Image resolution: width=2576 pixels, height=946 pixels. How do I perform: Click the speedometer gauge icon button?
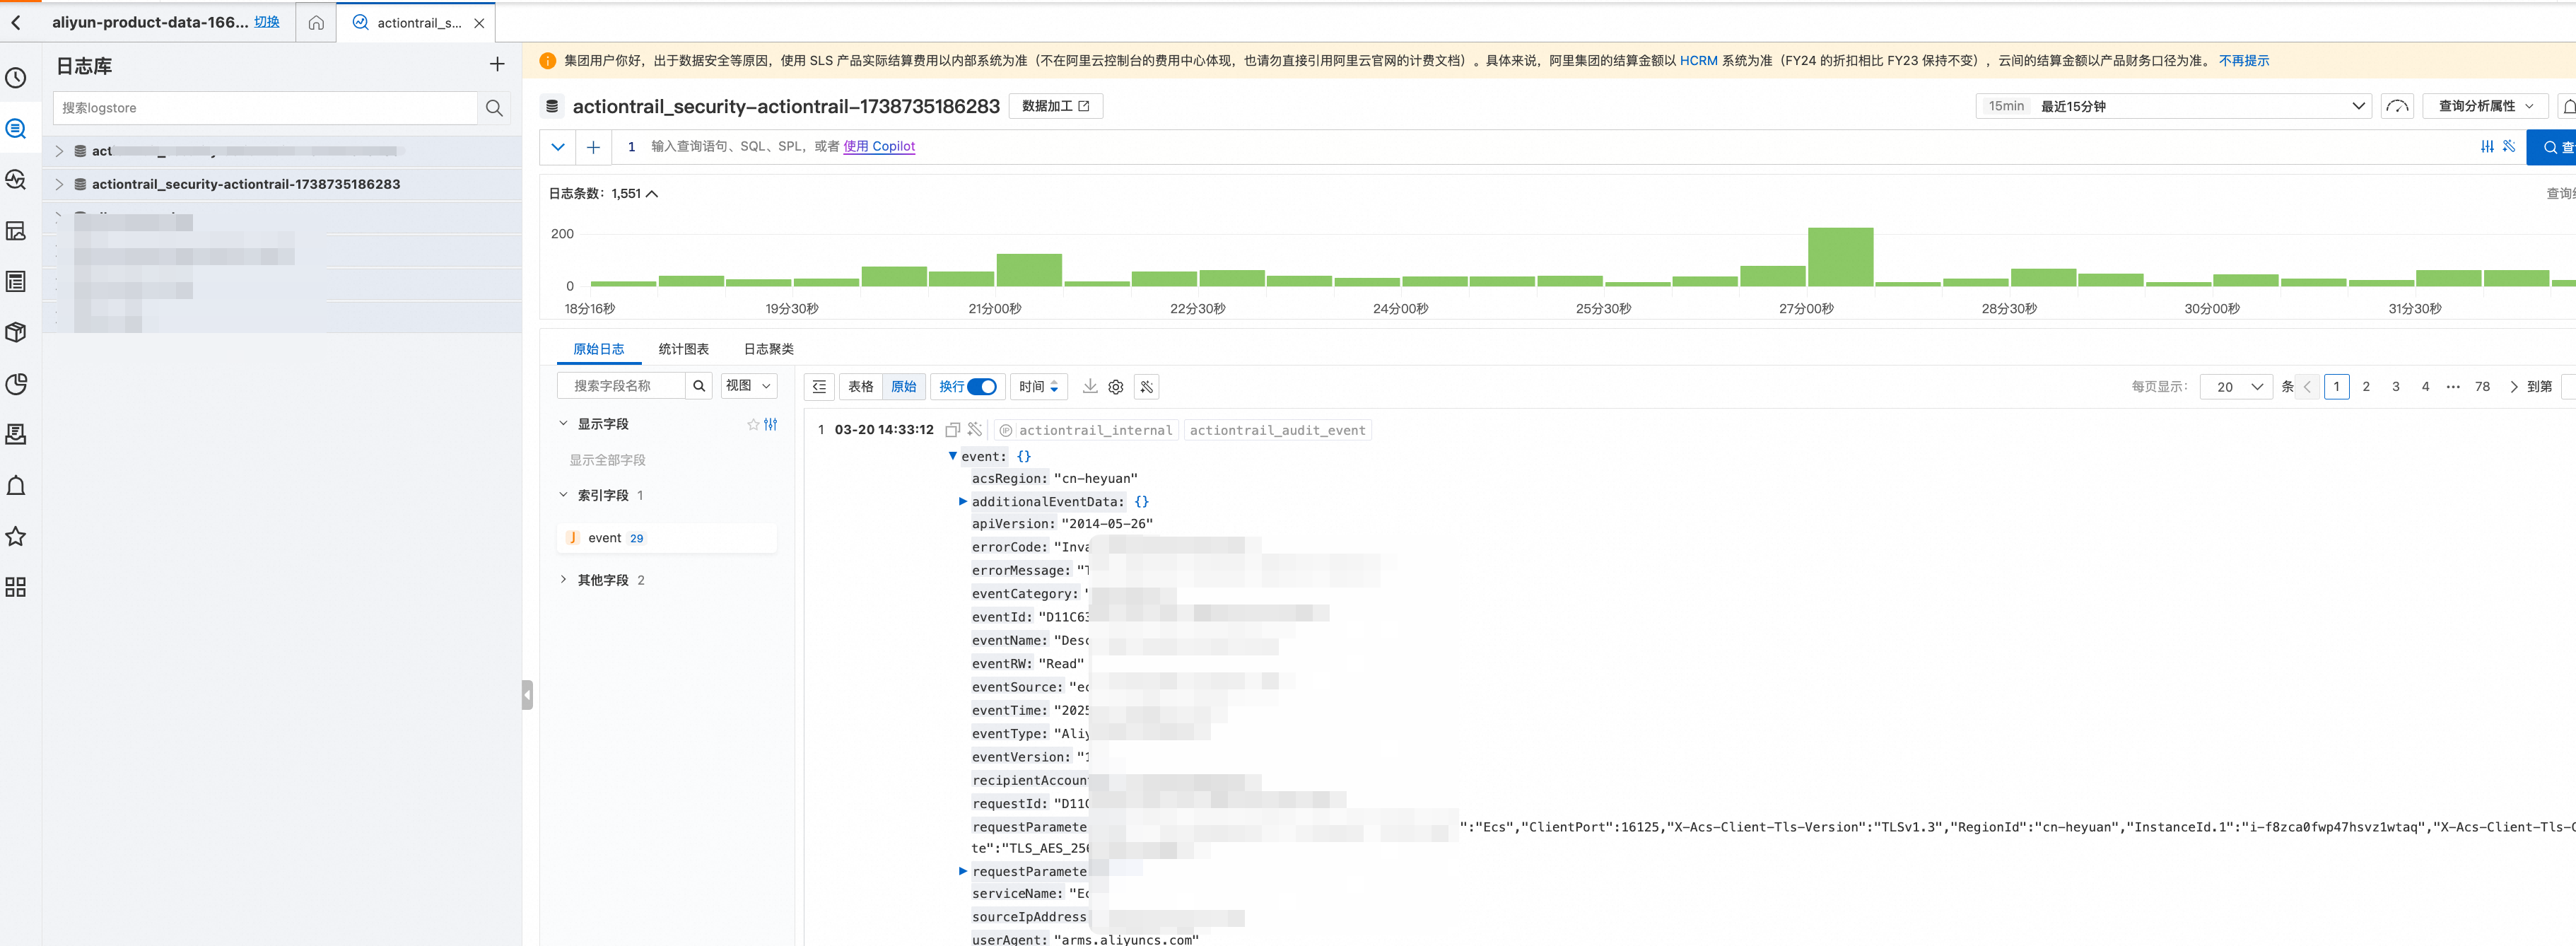(2397, 106)
